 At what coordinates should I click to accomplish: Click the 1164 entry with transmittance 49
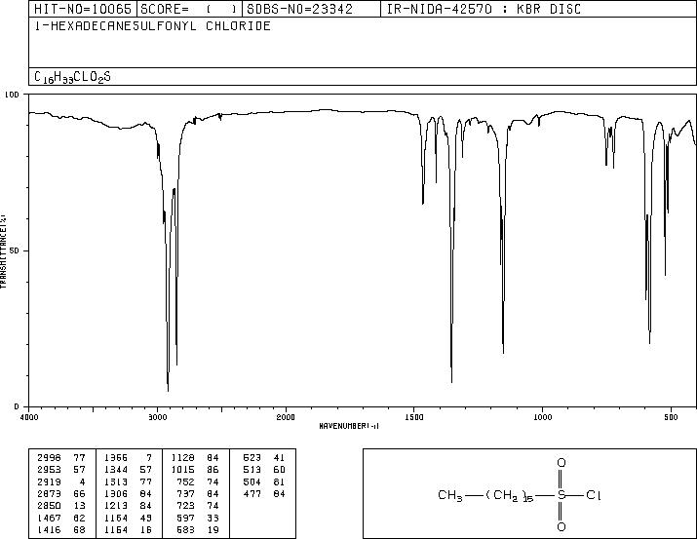coord(116,518)
